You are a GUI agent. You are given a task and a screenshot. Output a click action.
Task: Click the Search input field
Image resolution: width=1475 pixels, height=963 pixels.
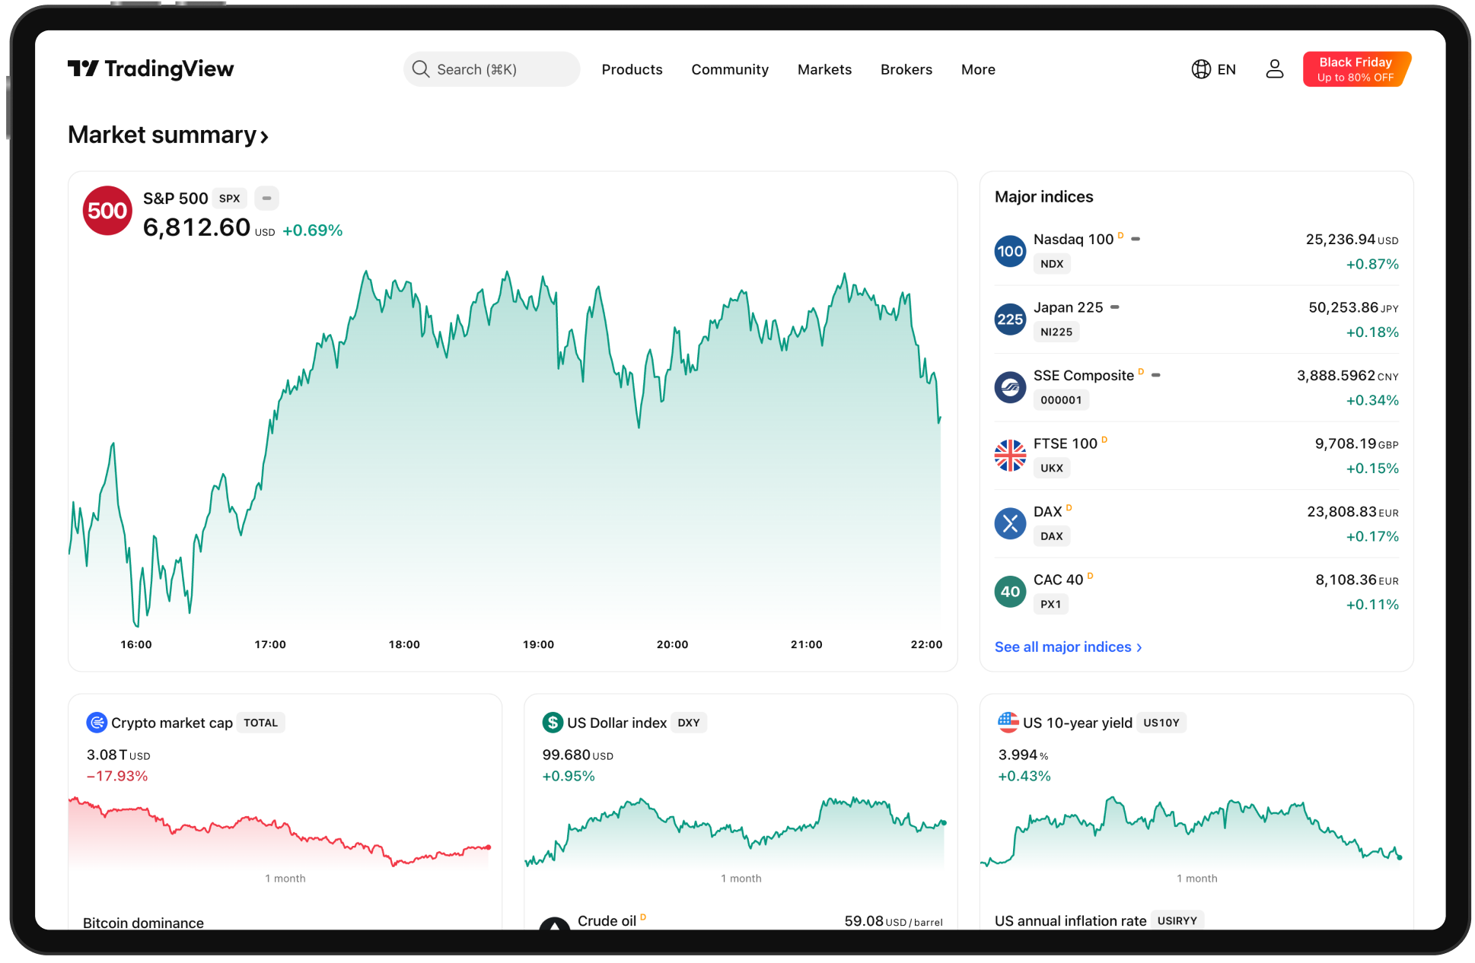pos(492,69)
